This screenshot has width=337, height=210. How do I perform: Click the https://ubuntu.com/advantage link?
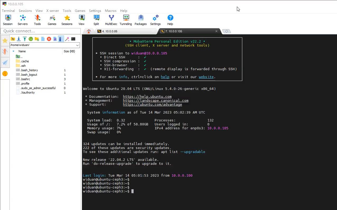(153, 105)
